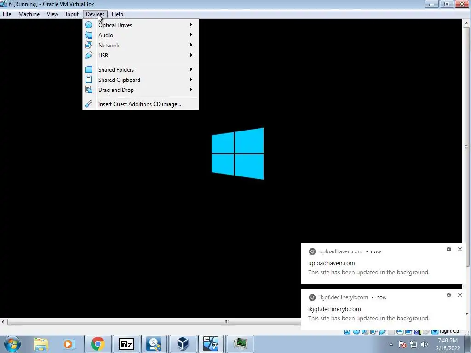
Task: Show hidden system tray icons
Action: tap(391, 344)
